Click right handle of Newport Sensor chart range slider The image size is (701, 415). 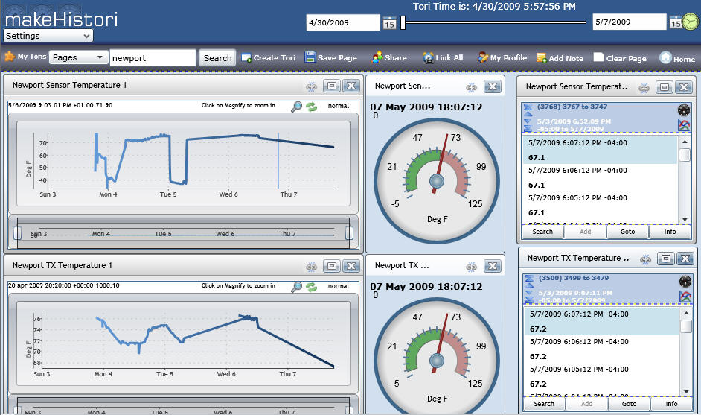pyautogui.click(x=349, y=233)
